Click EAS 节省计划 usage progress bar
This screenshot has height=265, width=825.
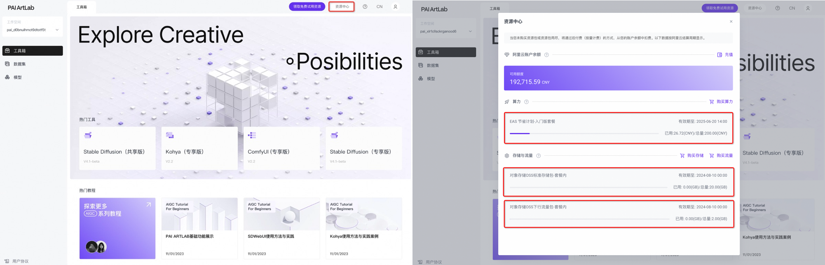pyautogui.click(x=584, y=134)
